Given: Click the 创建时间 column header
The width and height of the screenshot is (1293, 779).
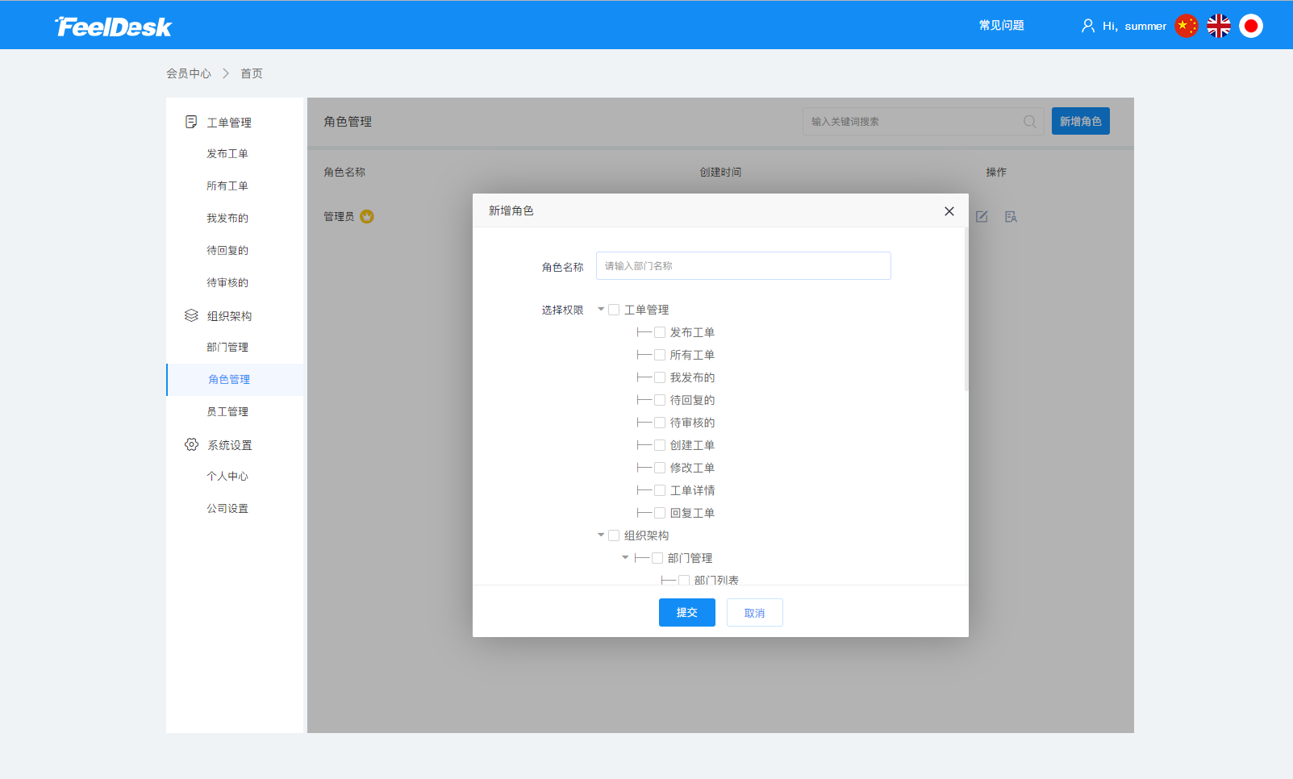Looking at the screenshot, I should [721, 173].
